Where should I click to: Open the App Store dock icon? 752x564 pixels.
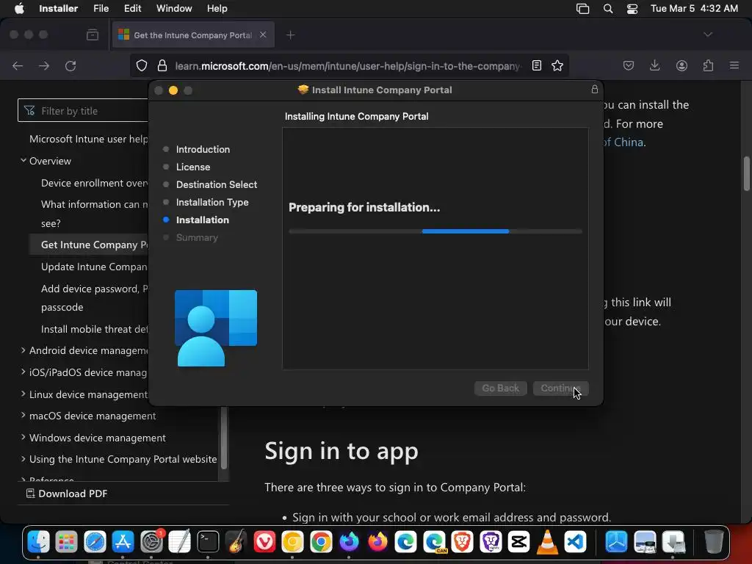click(x=123, y=542)
